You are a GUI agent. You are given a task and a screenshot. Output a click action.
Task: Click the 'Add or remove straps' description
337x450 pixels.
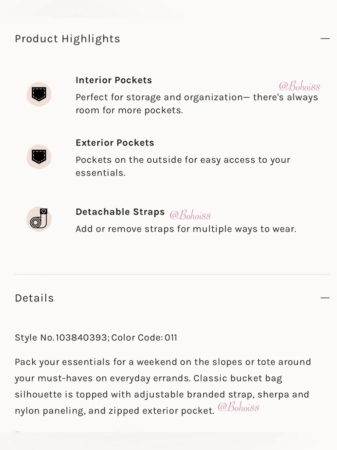coord(186,229)
